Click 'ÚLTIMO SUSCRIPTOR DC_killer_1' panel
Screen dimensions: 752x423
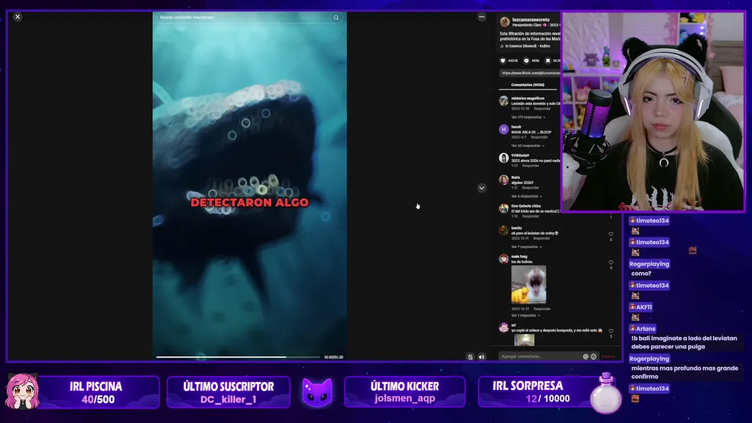point(229,392)
